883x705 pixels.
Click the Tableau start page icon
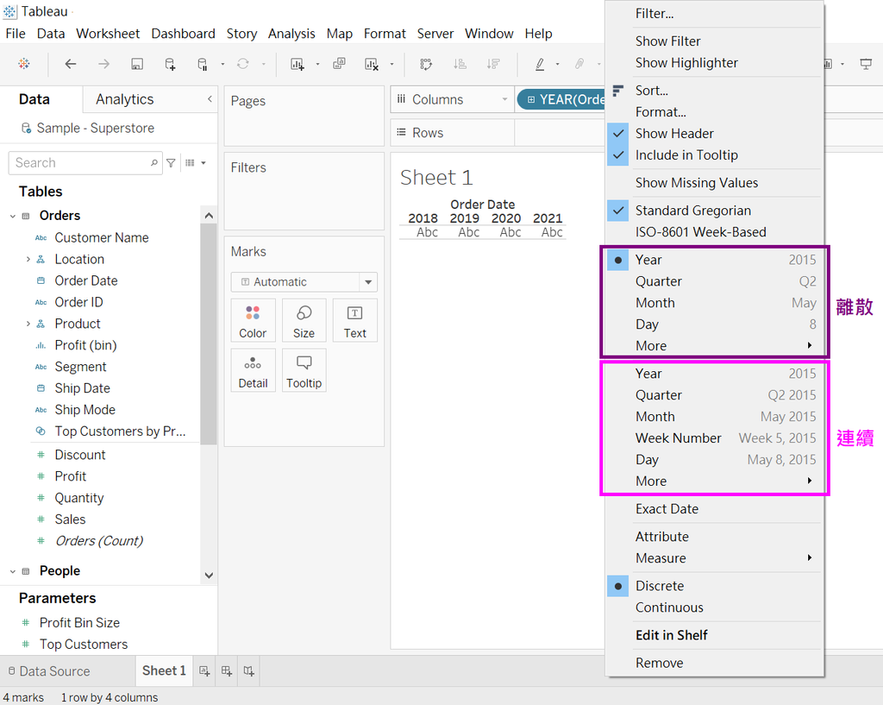(23, 64)
